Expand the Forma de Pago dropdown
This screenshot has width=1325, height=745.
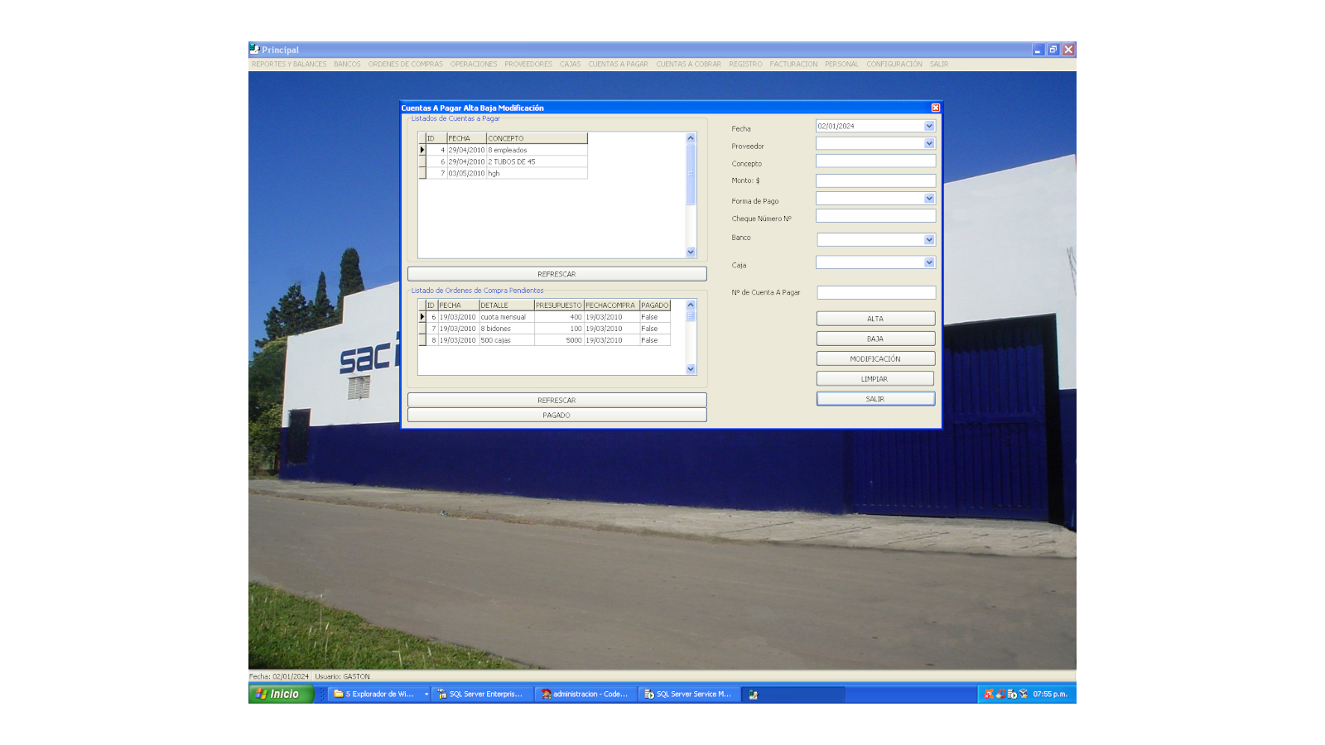929,199
